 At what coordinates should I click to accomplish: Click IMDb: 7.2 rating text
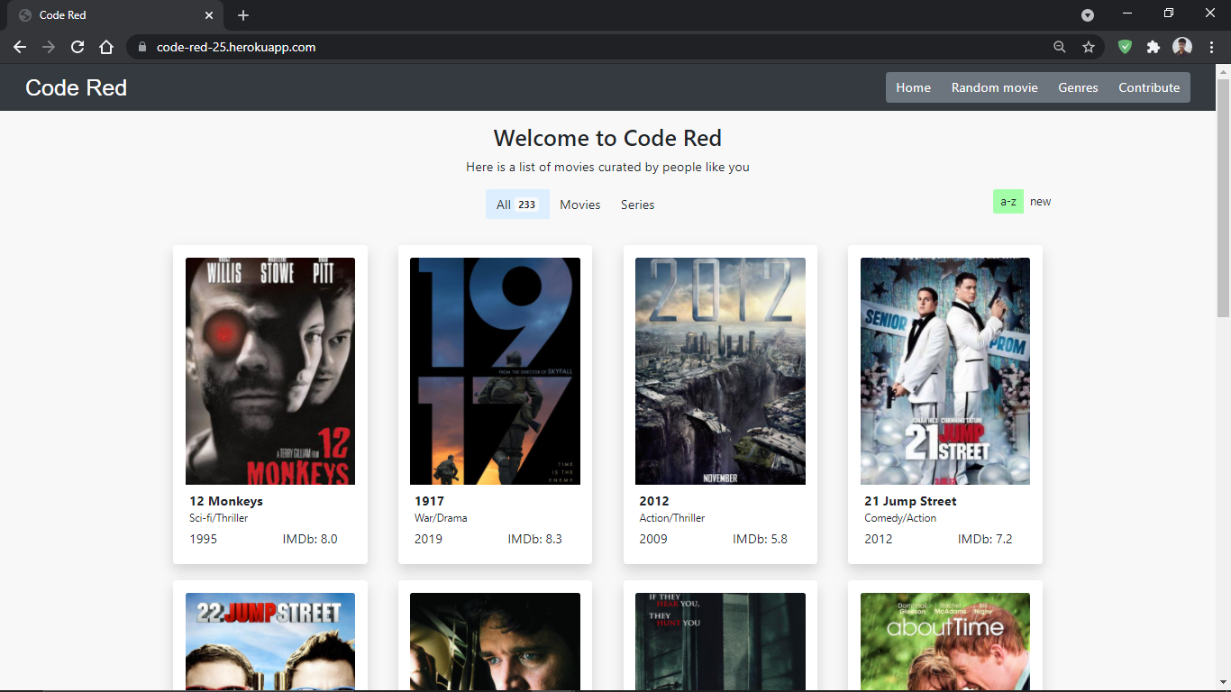985,539
